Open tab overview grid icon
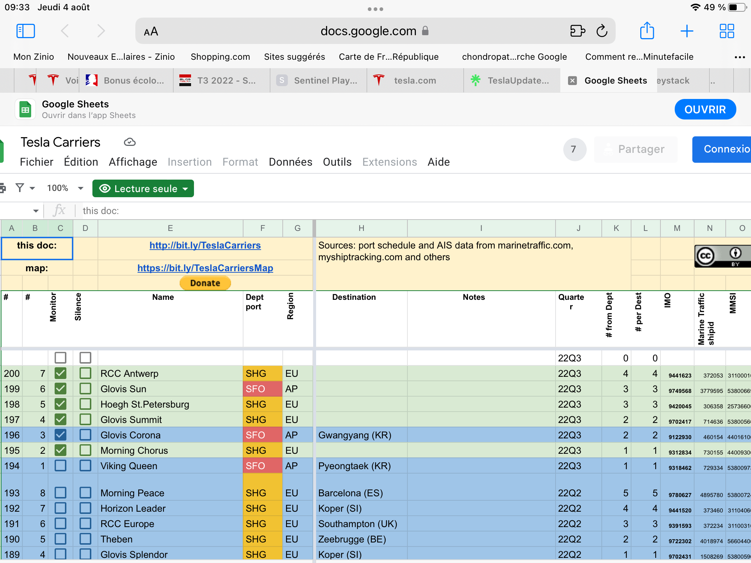 coord(726,31)
